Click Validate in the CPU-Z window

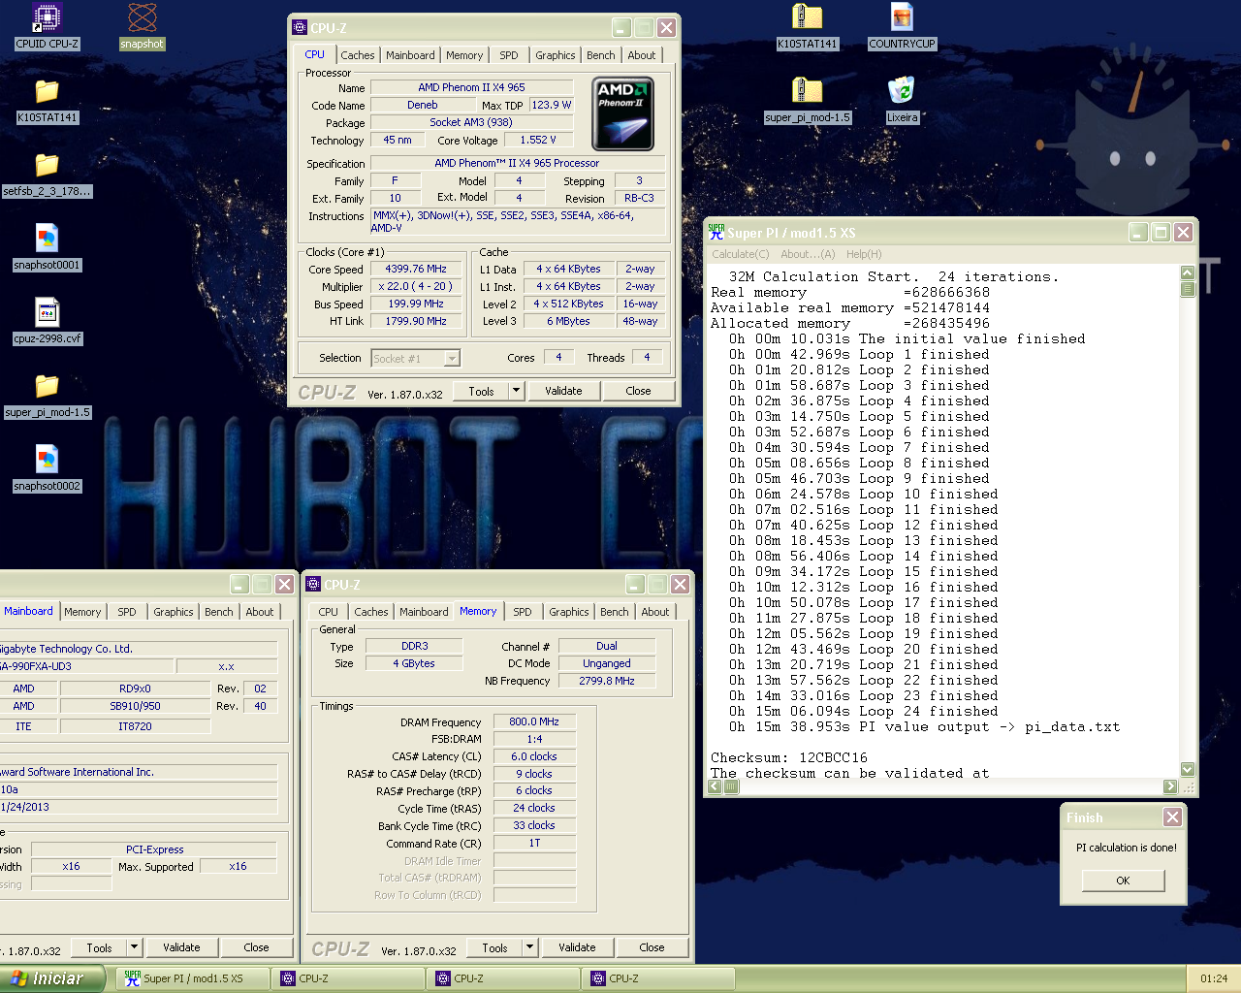pos(564,390)
